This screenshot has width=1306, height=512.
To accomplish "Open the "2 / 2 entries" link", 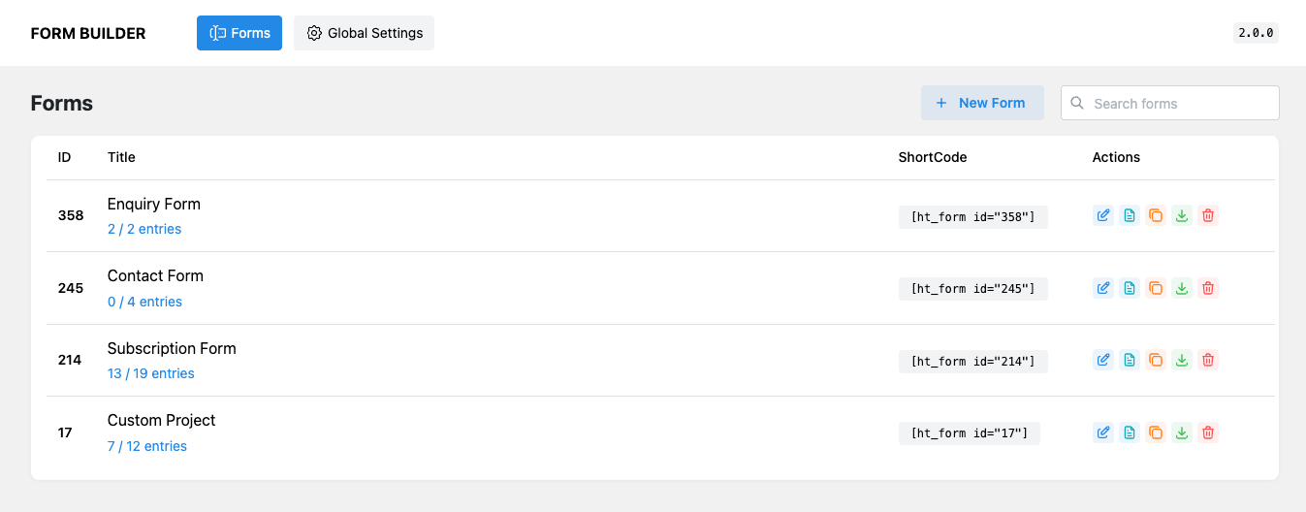I will tap(144, 230).
